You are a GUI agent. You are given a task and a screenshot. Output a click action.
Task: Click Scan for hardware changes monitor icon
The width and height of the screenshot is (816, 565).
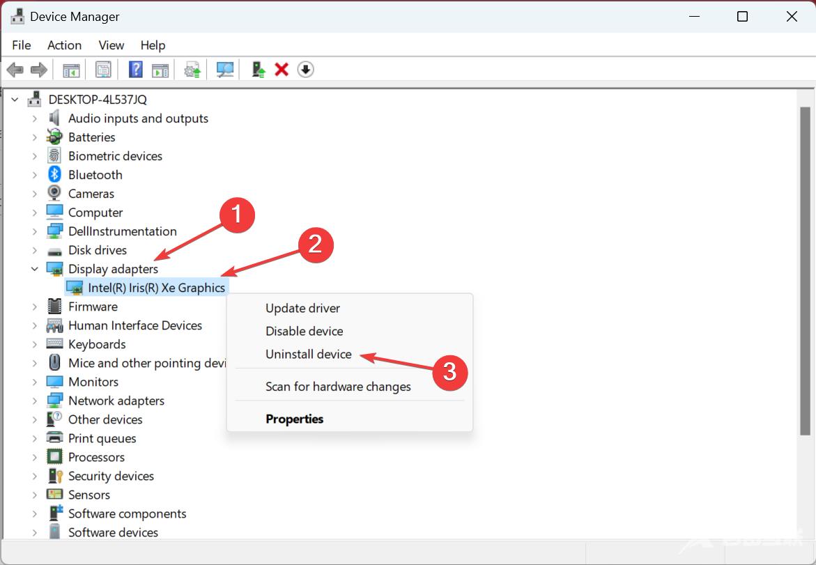click(x=225, y=69)
